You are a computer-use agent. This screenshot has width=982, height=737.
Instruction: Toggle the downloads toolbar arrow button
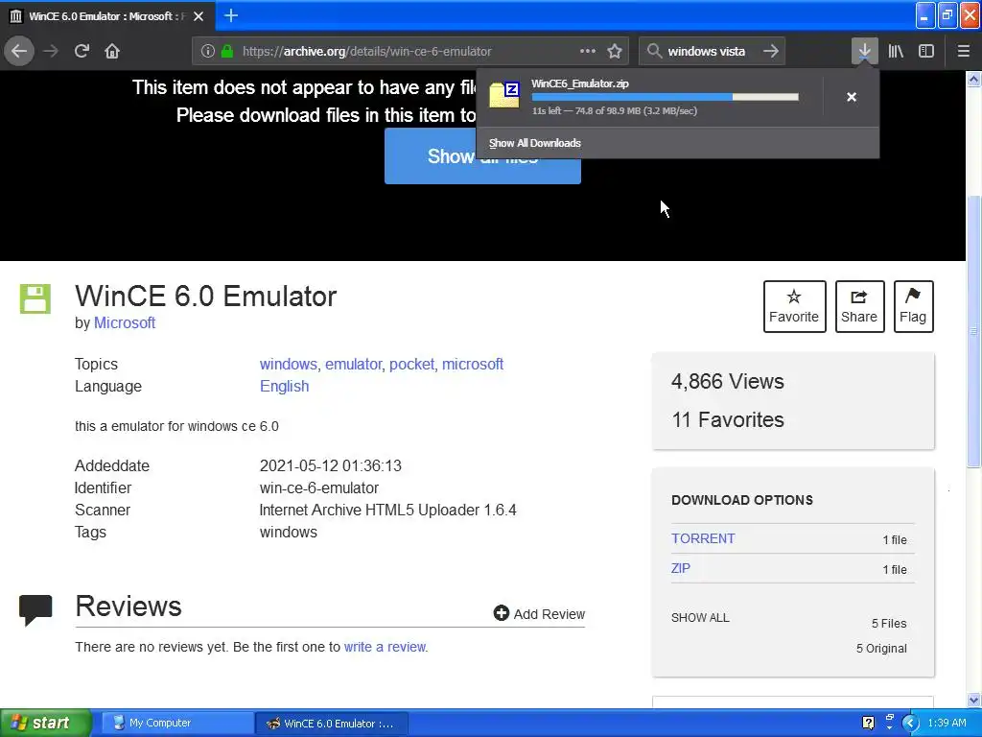point(864,52)
